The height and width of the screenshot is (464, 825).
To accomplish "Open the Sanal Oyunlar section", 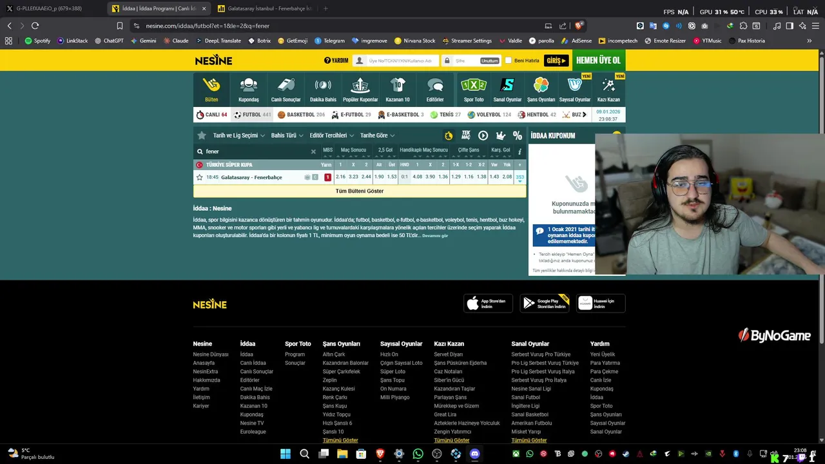I will click(x=507, y=90).
